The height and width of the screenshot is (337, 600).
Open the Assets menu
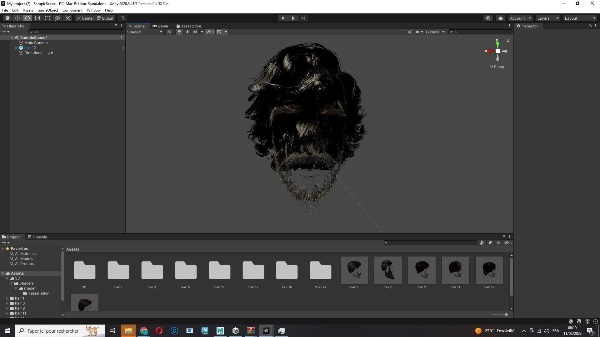[28, 10]
